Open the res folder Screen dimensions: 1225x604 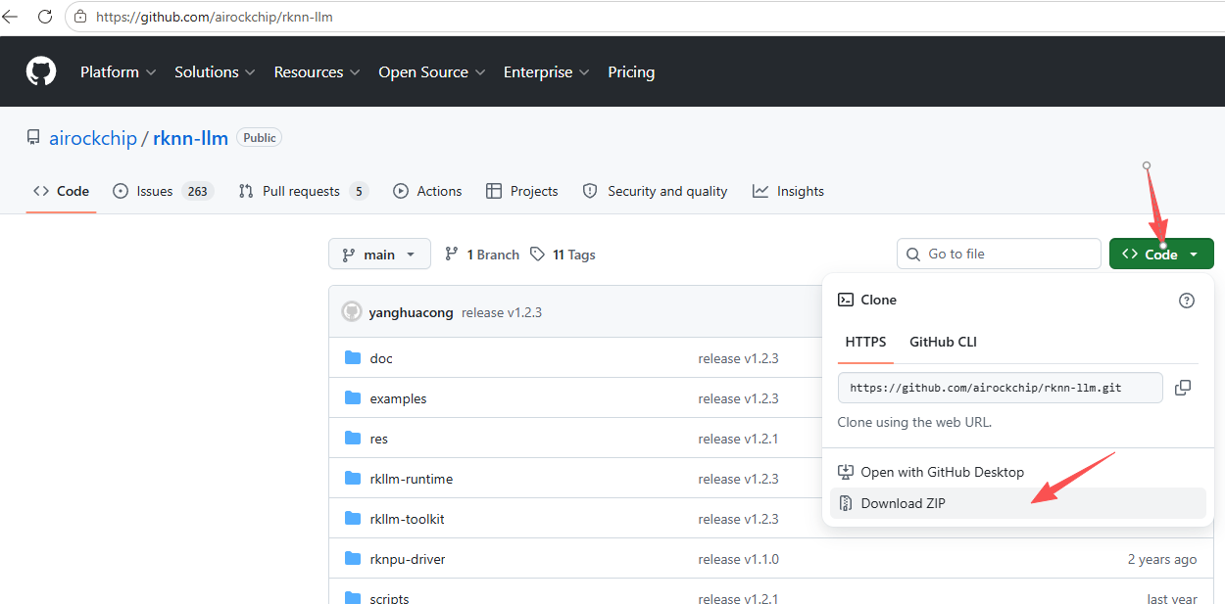pos(378,439)
